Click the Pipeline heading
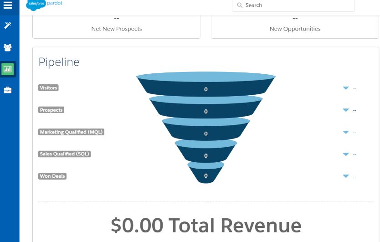The image size is (380, 242). [59, 62]
